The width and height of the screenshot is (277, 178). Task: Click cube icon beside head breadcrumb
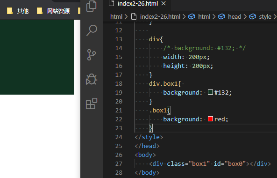click(x=221, y=17)
